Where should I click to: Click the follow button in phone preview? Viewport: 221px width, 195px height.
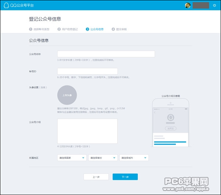coord(170,129)
